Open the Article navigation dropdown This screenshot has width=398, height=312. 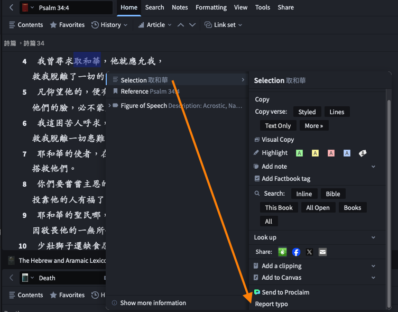point(155,25)
